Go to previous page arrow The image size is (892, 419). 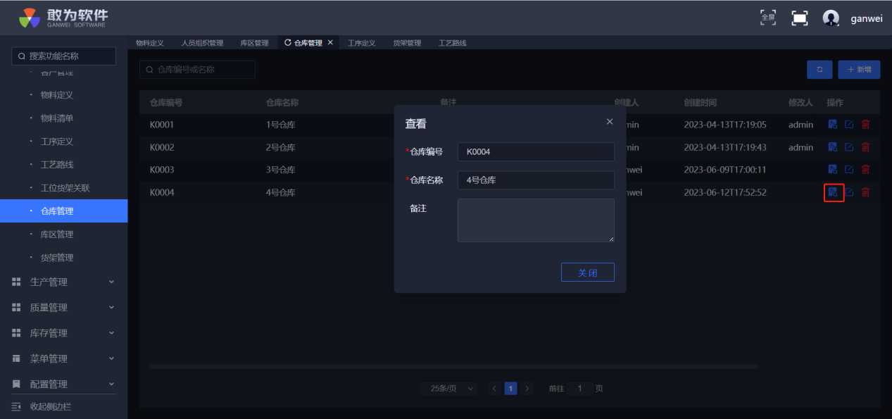pos(494,389)
